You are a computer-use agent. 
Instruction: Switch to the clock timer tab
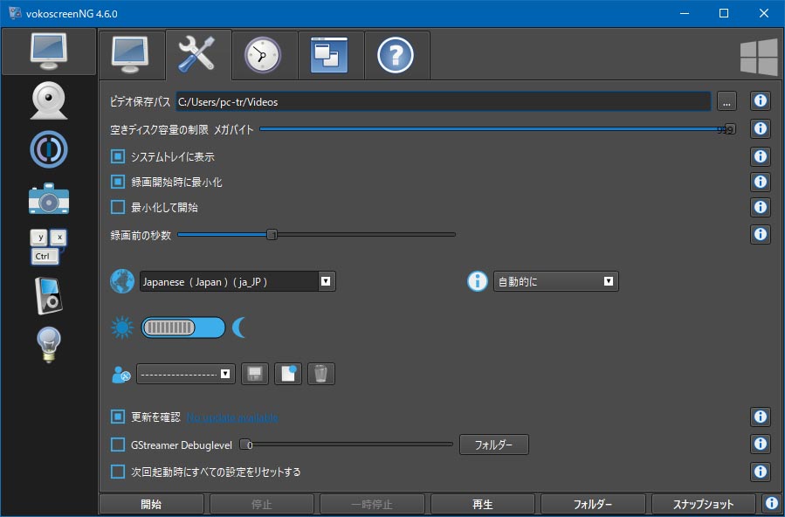pyautogui.click(x=265, y=55)
